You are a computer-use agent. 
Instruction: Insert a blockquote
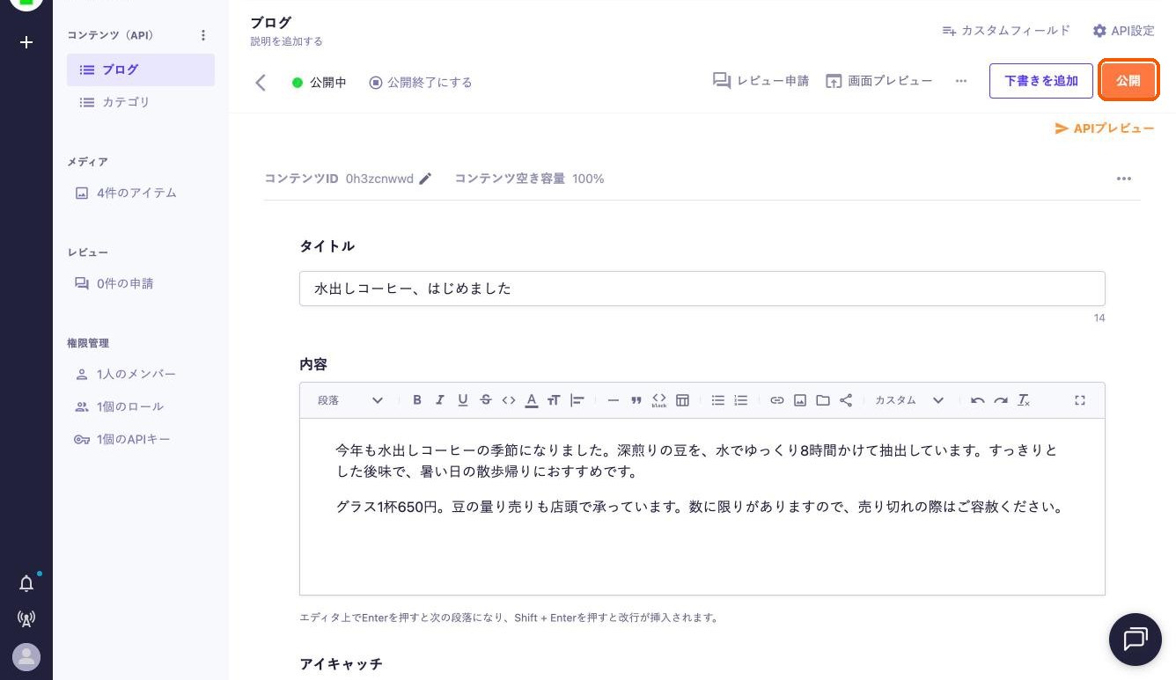[636, 400]
